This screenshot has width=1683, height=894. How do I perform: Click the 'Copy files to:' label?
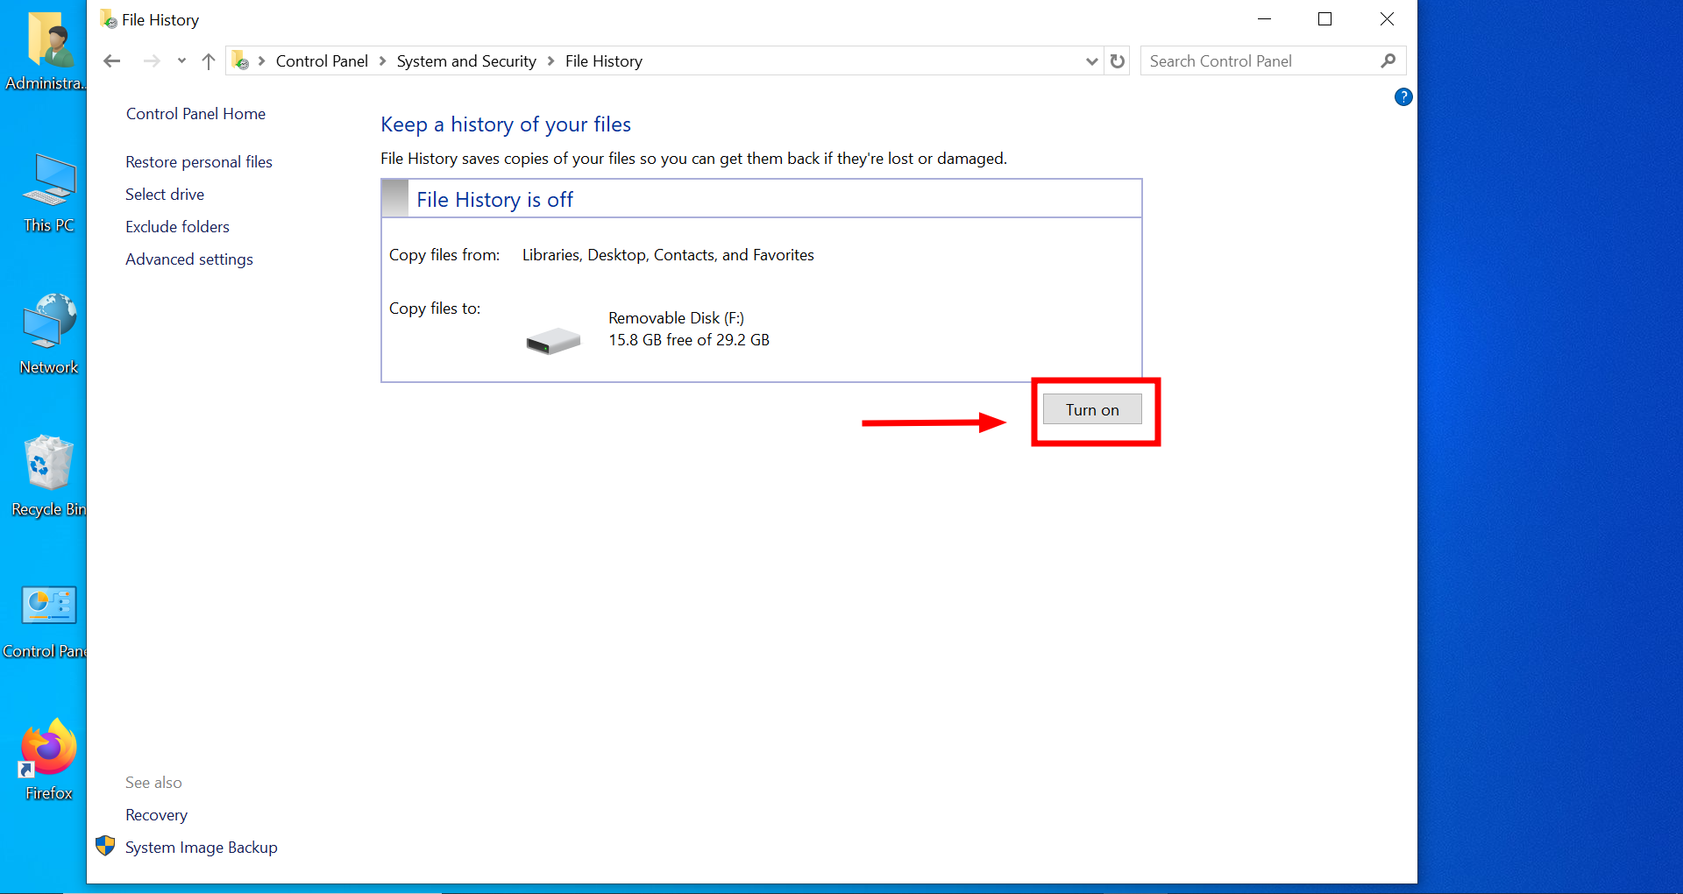435,309
